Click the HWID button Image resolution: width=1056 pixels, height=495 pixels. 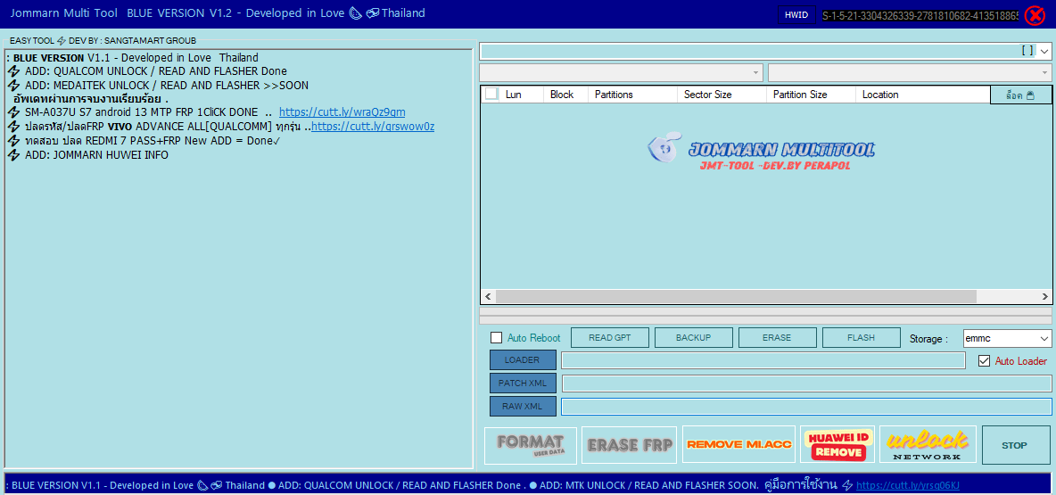point(796,15)
